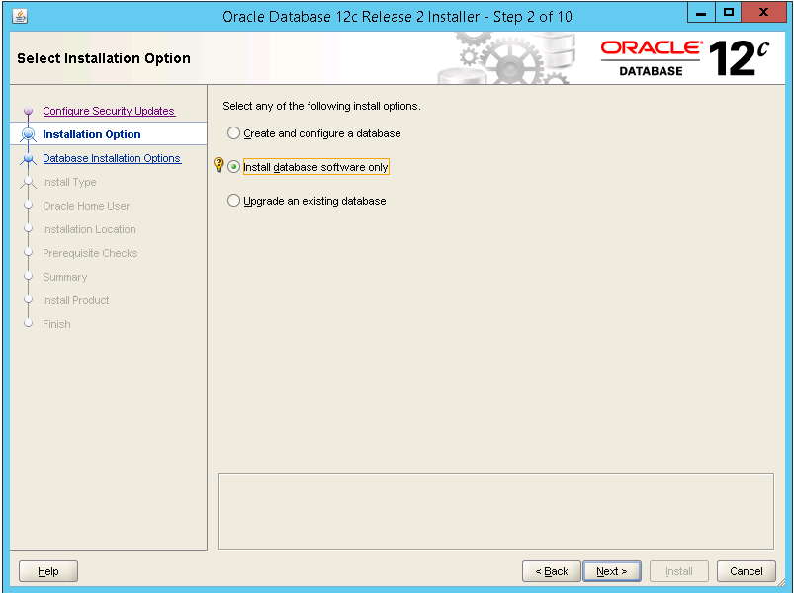The height and width of the screenshot is (593, 794).
Task: Click the yellow hint lightbulb icon
Action: [220, 166]
